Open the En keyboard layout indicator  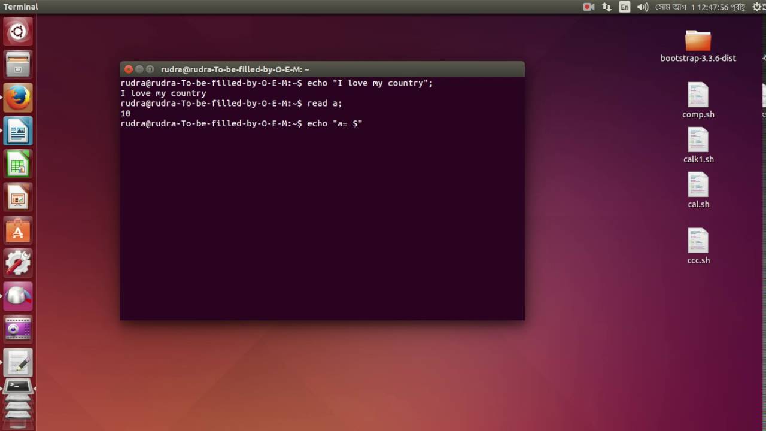pos(625,7)
